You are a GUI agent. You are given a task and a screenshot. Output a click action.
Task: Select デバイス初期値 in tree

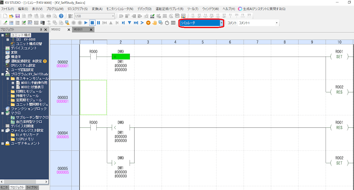(x=22, y=126)
